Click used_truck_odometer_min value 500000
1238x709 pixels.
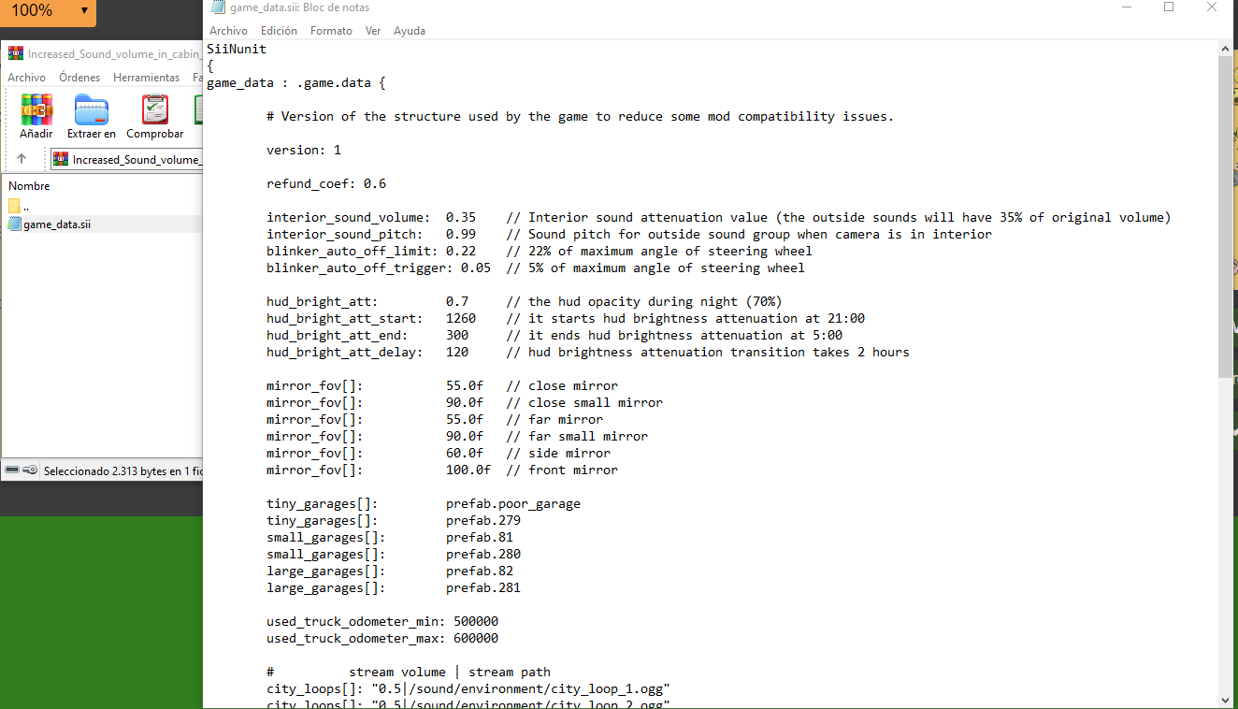476,621
